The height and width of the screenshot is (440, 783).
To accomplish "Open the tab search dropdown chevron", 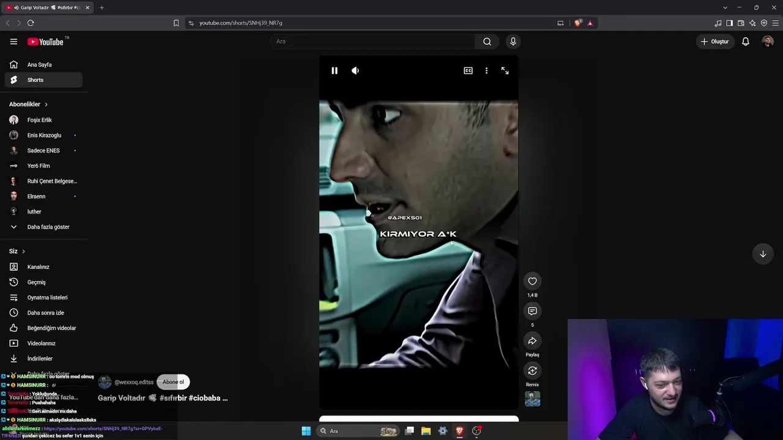I will click(x=725, y=7).
